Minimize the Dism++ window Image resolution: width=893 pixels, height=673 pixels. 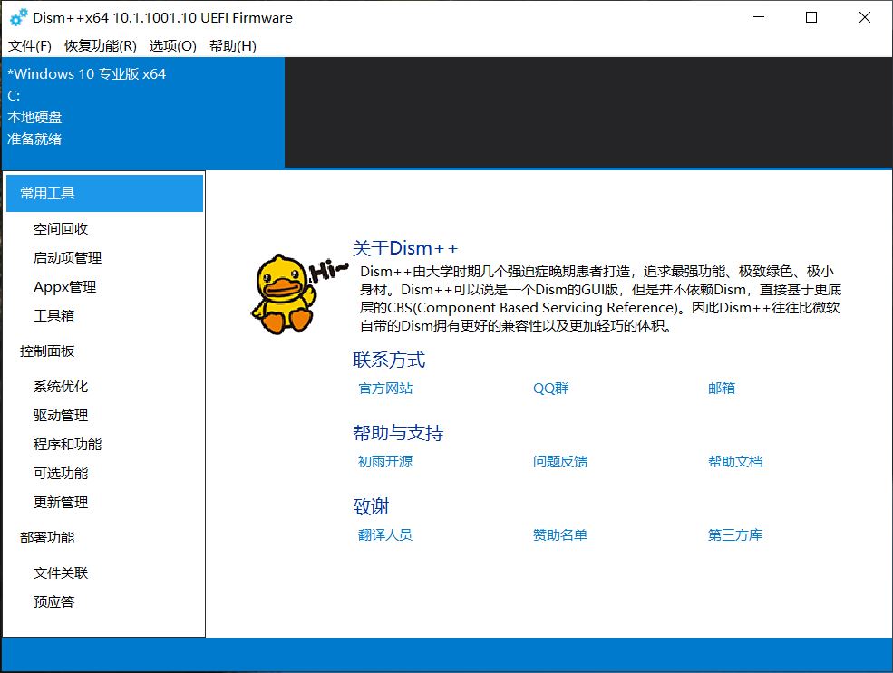pyautogui.click(x=759, y=17)
